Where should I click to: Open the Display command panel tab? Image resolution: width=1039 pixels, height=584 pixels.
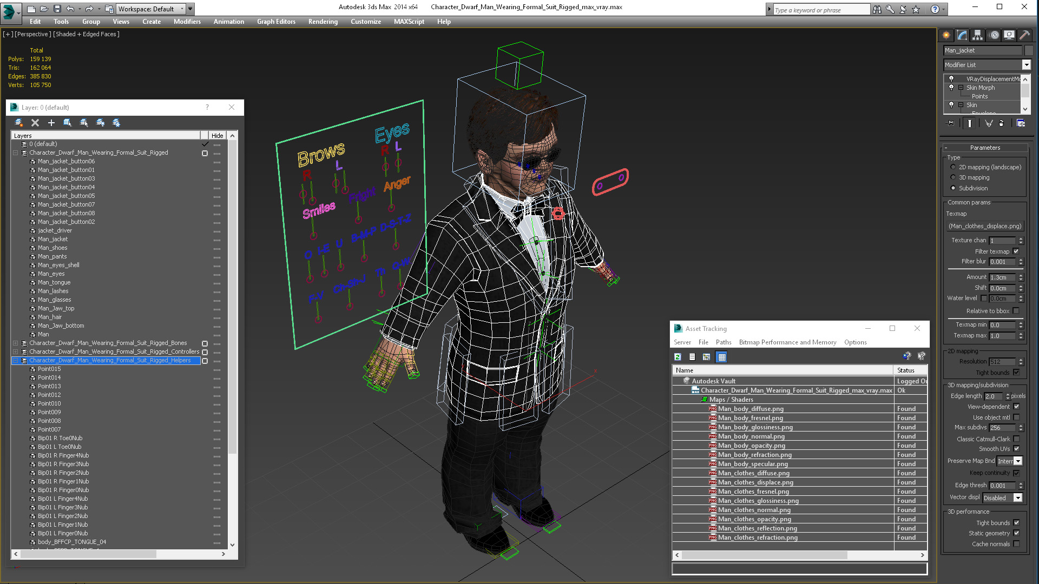pos(1009,35)
